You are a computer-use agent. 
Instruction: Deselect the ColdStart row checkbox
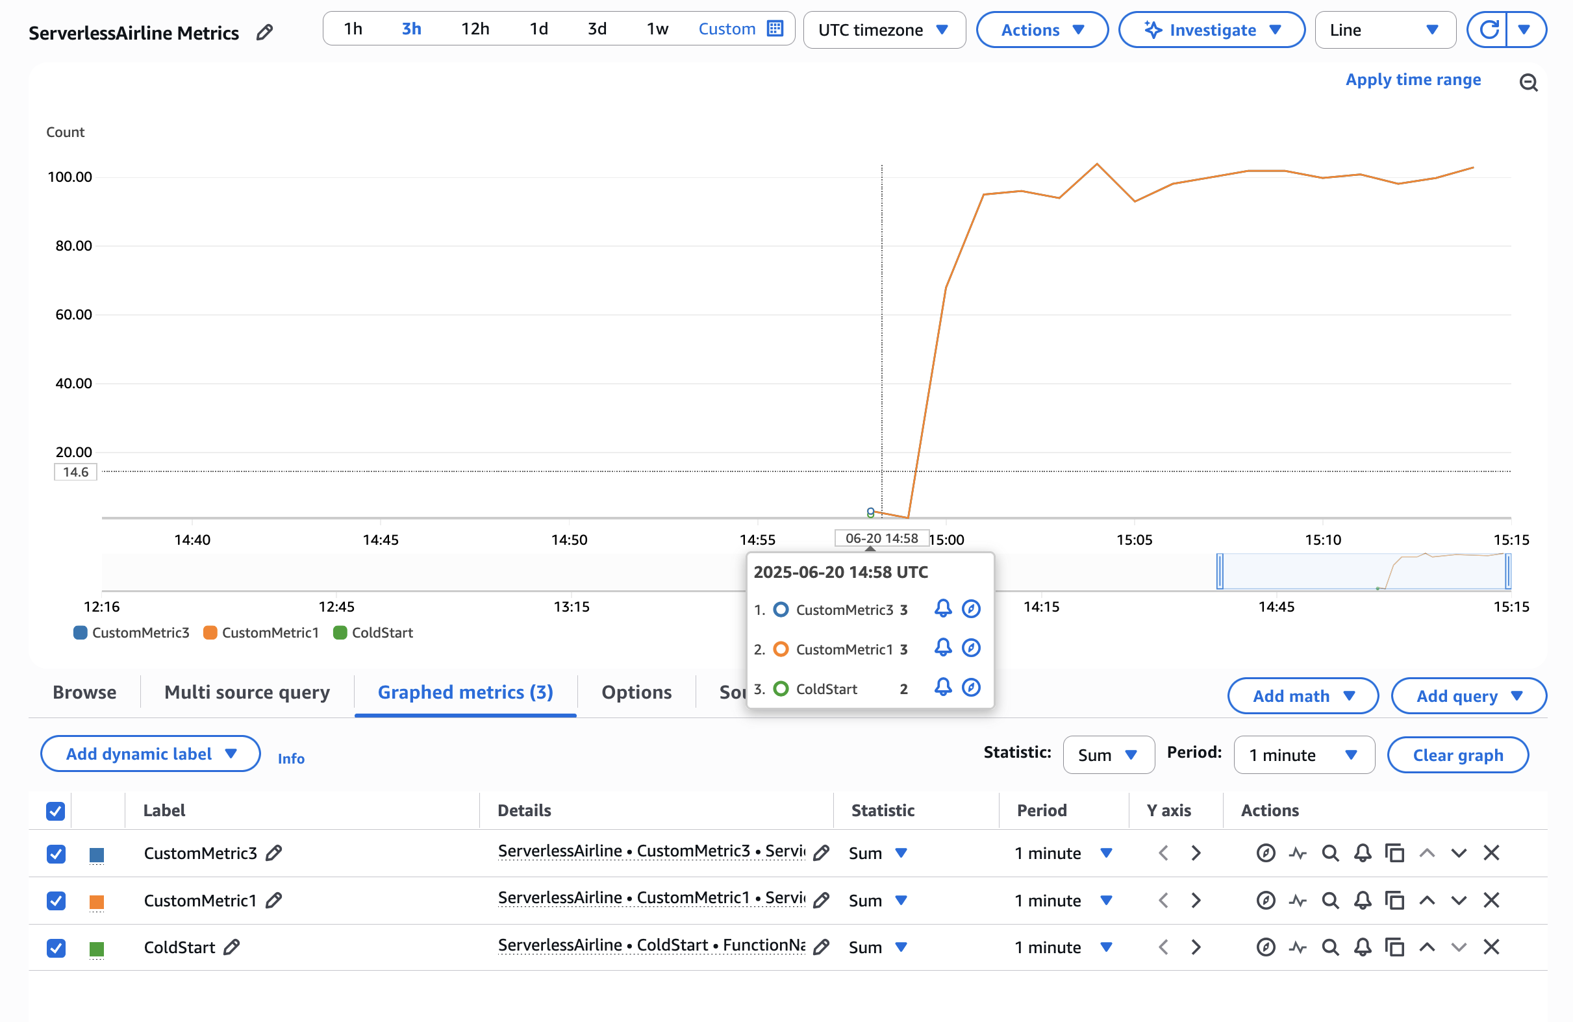click(x=55, y=947)
